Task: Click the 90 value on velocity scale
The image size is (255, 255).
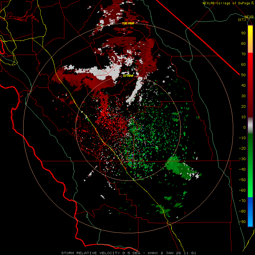Action: [243, 33]
